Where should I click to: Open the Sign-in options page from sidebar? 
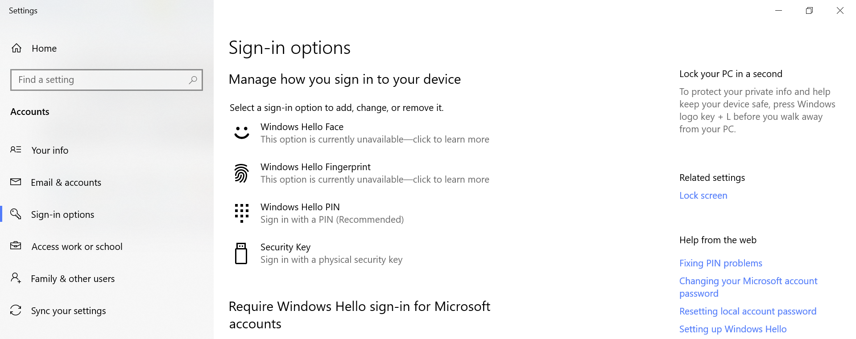click(62, 214)
